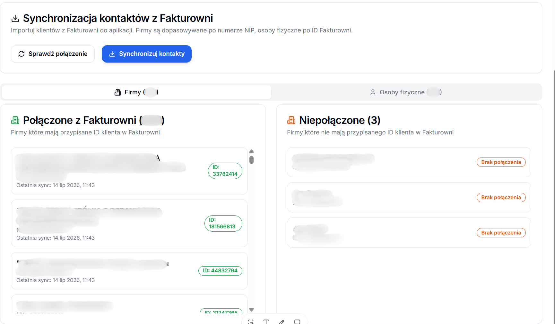This screenshot has height=324, width=555.
Task: Click the Niepołączone (3) heading
Action: pyautogui.click(x=340, y=120)
